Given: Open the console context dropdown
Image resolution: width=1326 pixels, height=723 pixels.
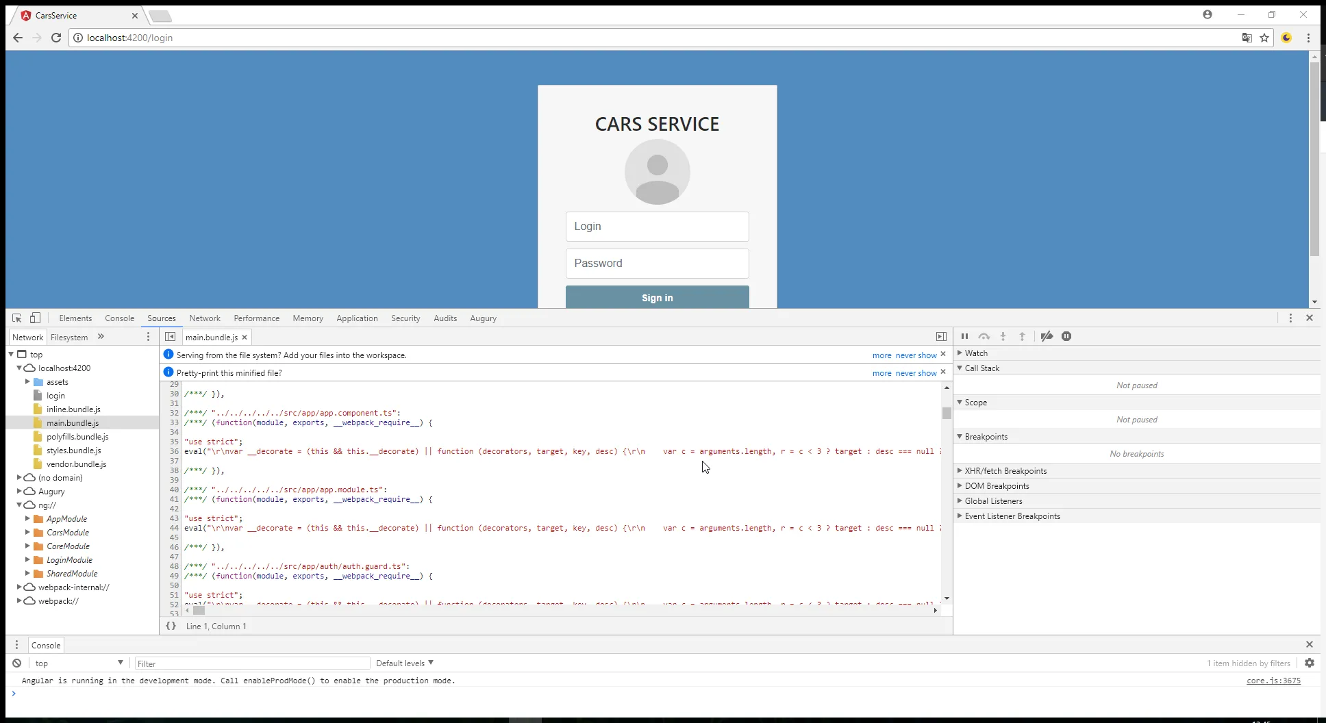Looking at the screenshot, I should click(x=79, y=663).
